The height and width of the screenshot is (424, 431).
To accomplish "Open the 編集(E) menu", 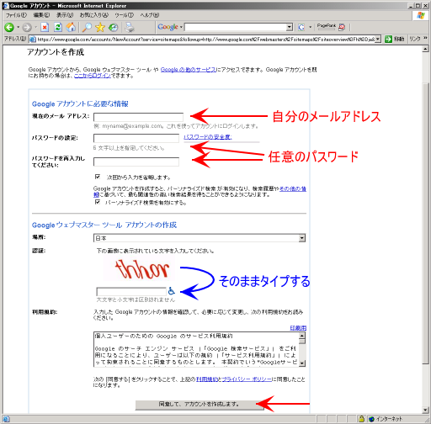I will tap(41, 15).
